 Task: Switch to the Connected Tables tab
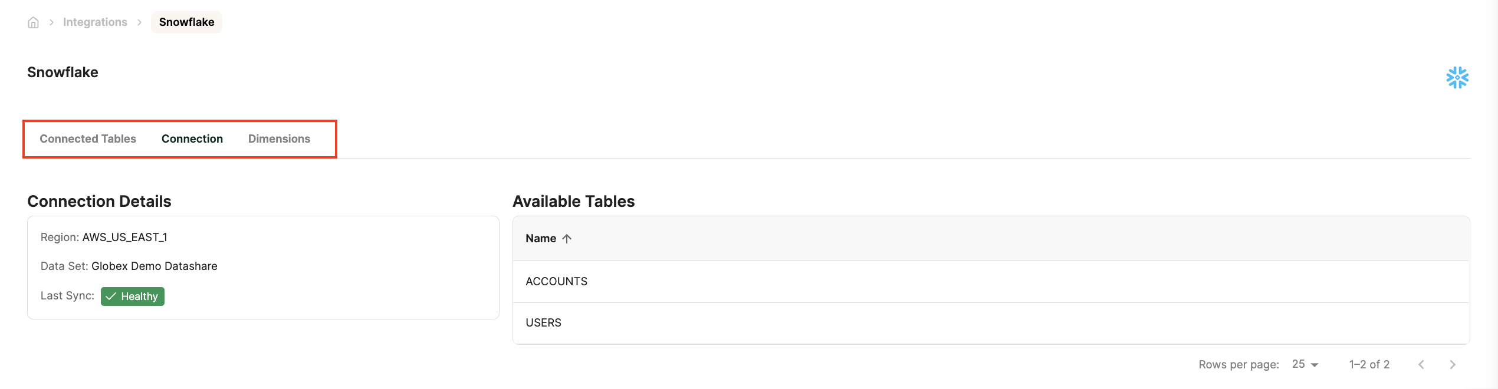point(88,139)
